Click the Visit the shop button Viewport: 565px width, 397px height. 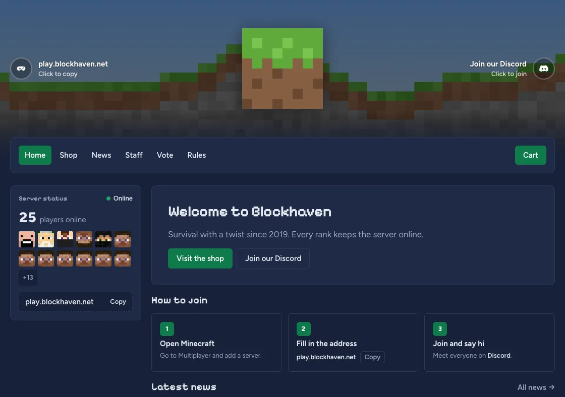point(200,258)
